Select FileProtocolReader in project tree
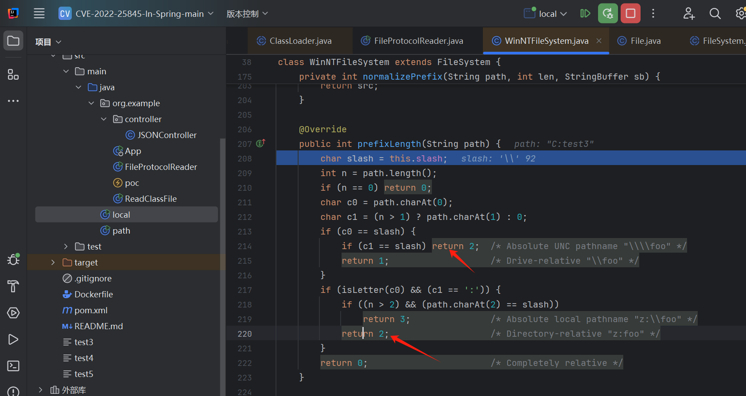746x396 pixels. point(155,167)
